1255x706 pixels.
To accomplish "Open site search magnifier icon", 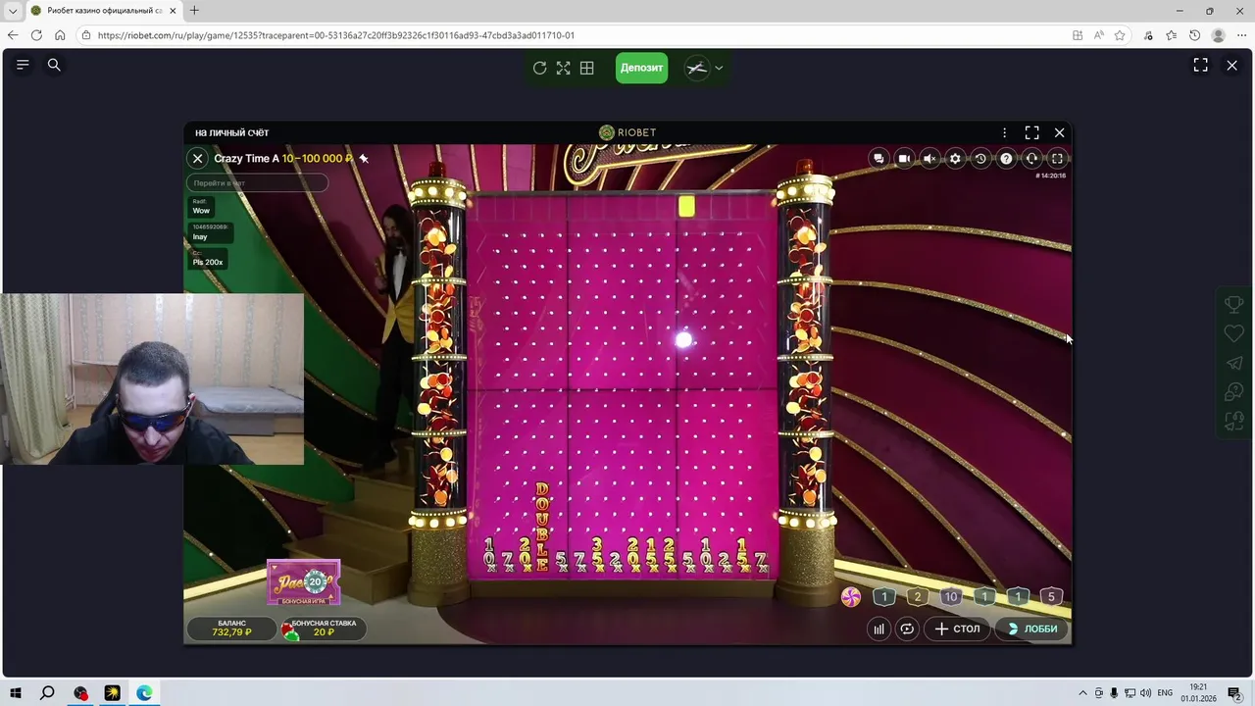I will click(x=54, y=65).
